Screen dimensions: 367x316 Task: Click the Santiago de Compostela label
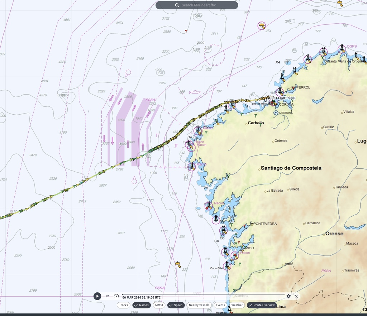pyautogui.click(x=291, y=168)
